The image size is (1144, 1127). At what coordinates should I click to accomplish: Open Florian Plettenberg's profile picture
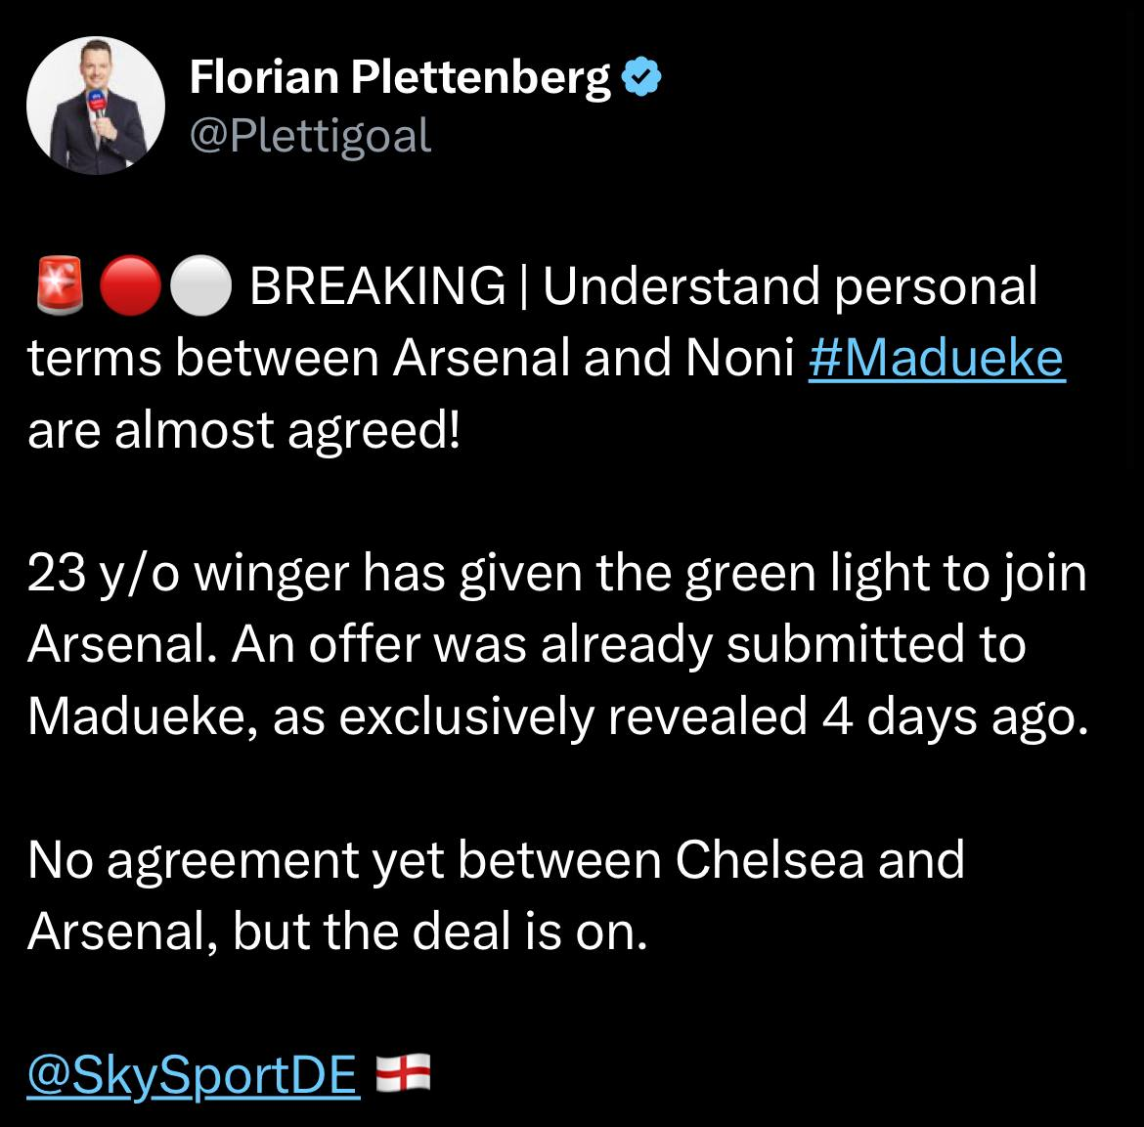click(x=96, y=106)
